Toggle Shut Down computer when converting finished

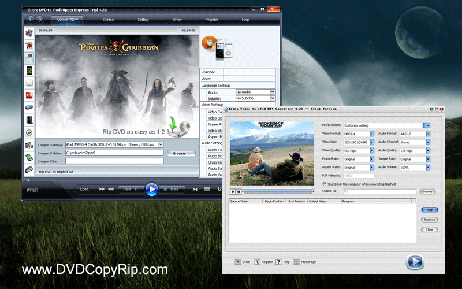click(325, 184)
